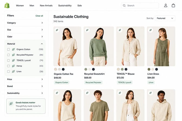The width and height of the screenshot is (182, 121).
Task: Expand the Size filter
Action: (x=25, y=30)
